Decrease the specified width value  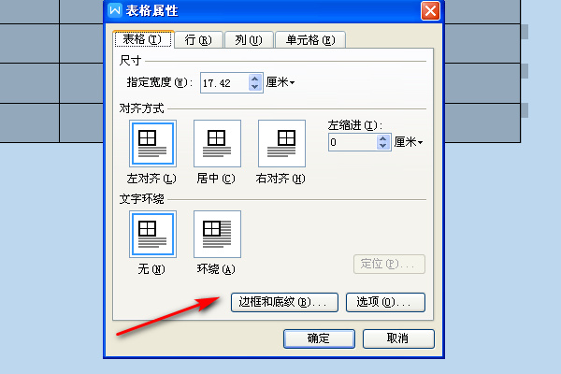pyautogui.click(x=254, y=87)
